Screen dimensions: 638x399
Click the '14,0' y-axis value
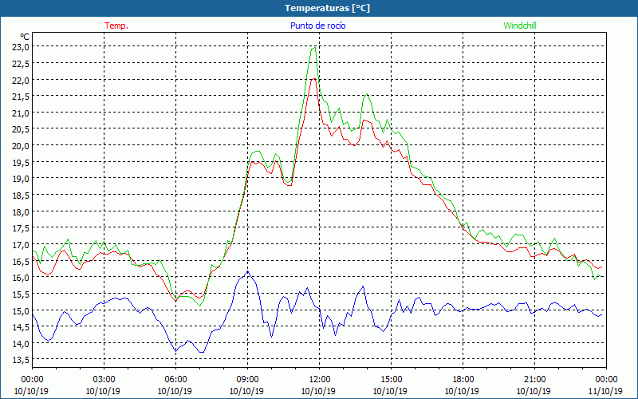pos(21,344)
